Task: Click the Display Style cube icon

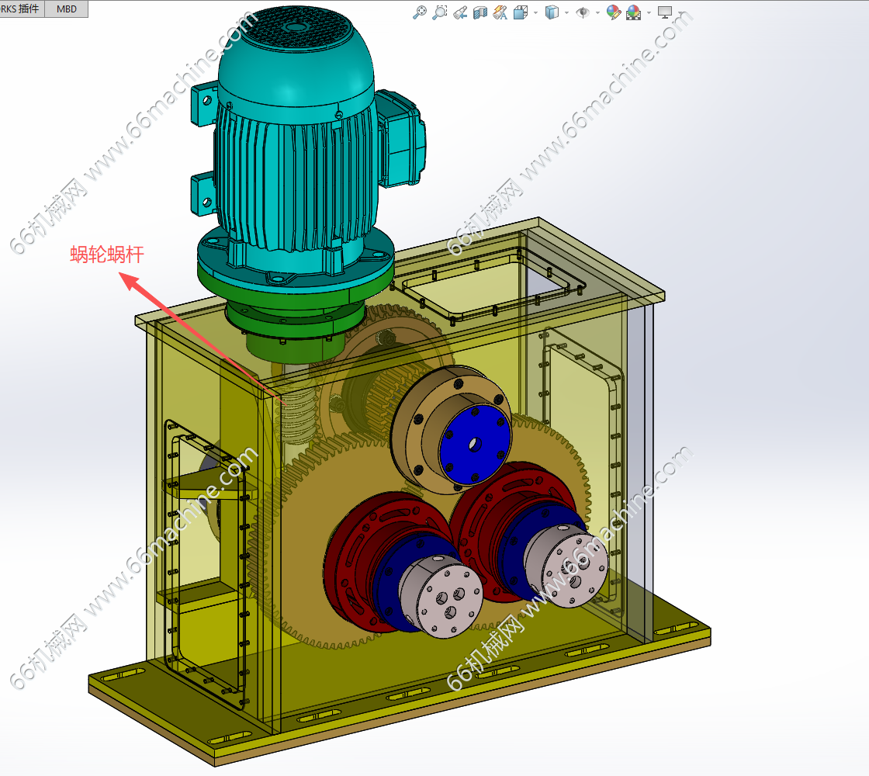Action: (552, 12)
